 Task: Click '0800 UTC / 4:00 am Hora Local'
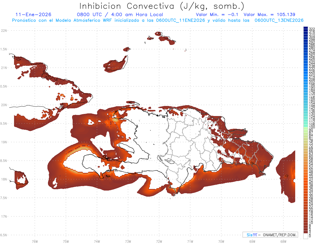coord(120,15)
